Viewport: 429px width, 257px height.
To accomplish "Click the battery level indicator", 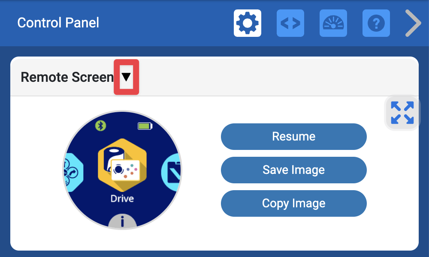I will 145,126.
